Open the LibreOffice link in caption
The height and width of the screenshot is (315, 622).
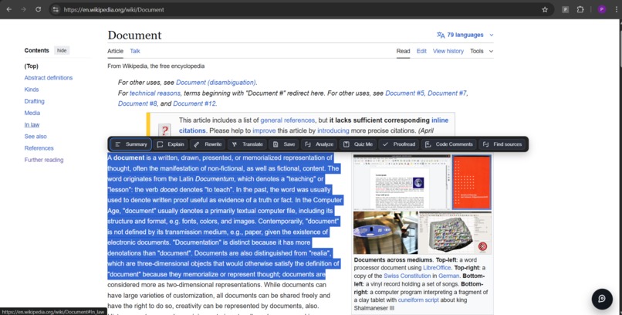click(x=437, y=268)
